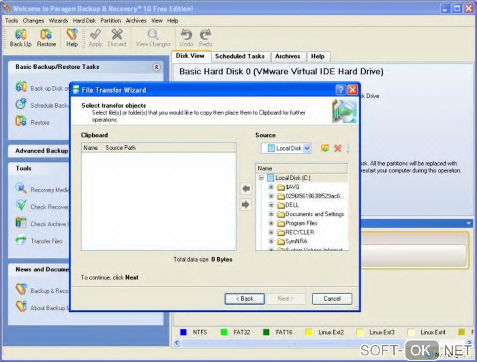Expand the Program Files folder node
477x362 pixels.
tap(271, 223)
